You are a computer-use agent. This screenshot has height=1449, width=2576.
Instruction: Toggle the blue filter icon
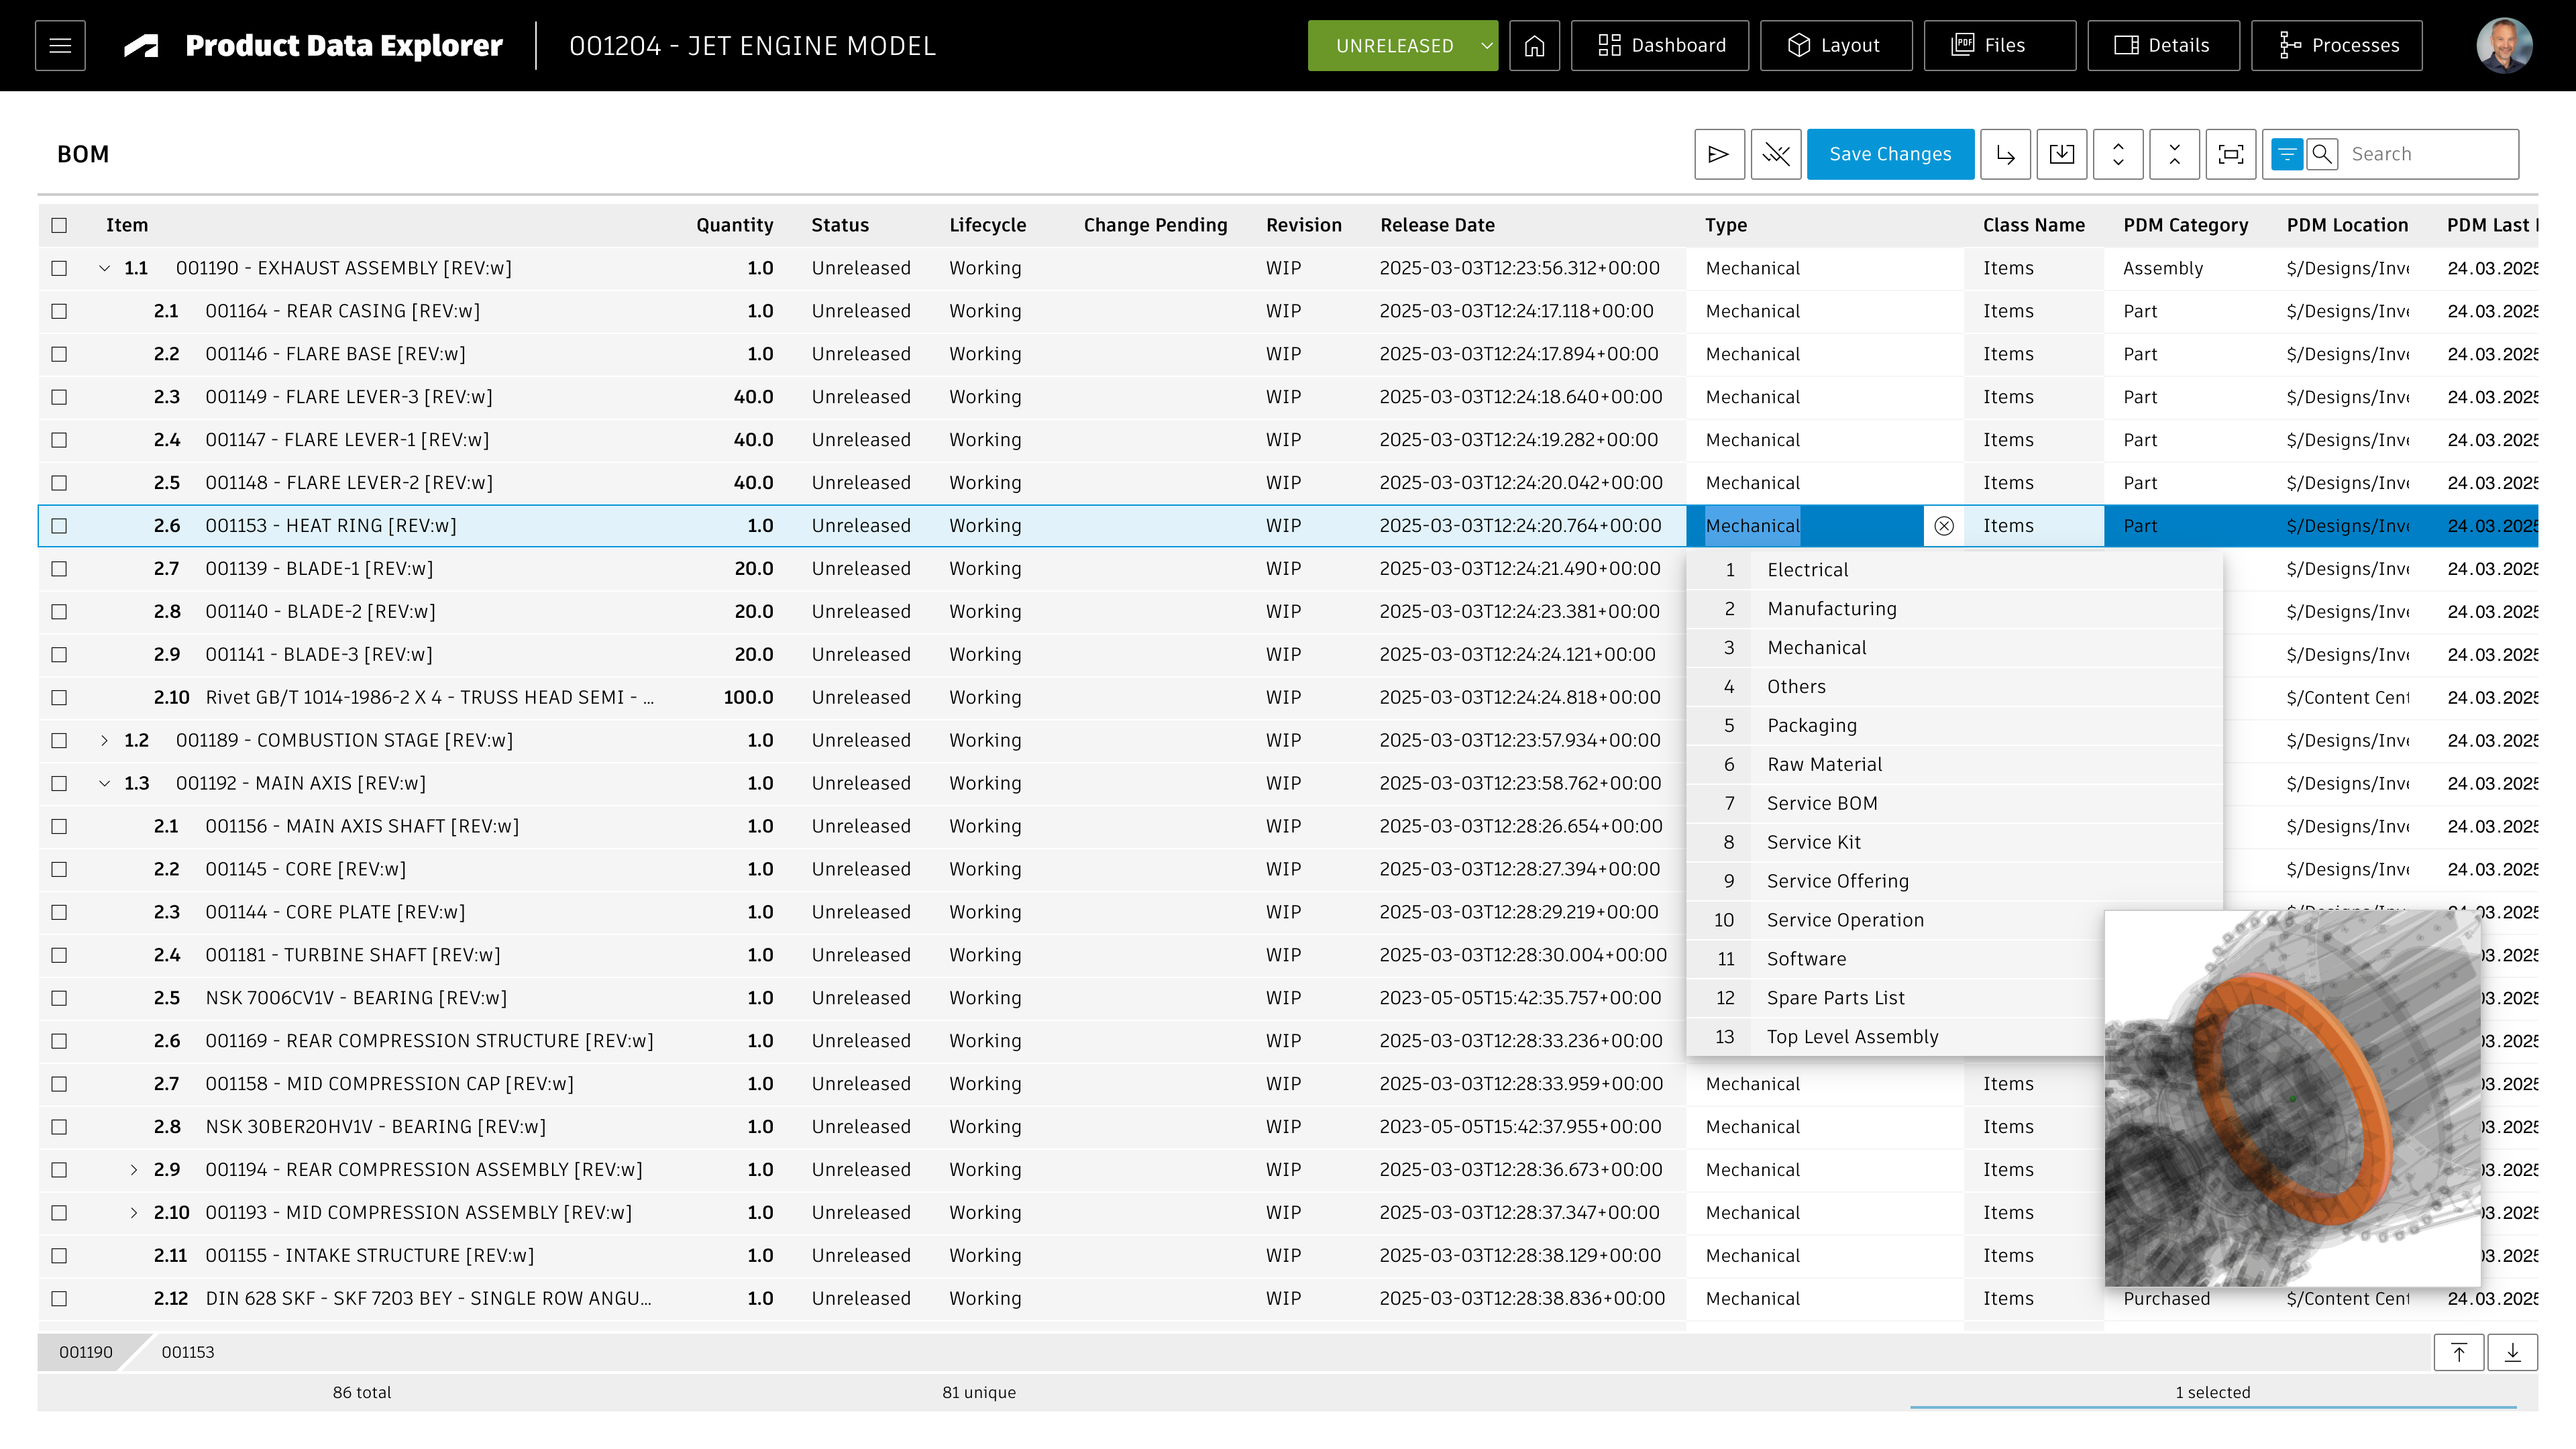pyautogui.click(x=2287, y=154)
